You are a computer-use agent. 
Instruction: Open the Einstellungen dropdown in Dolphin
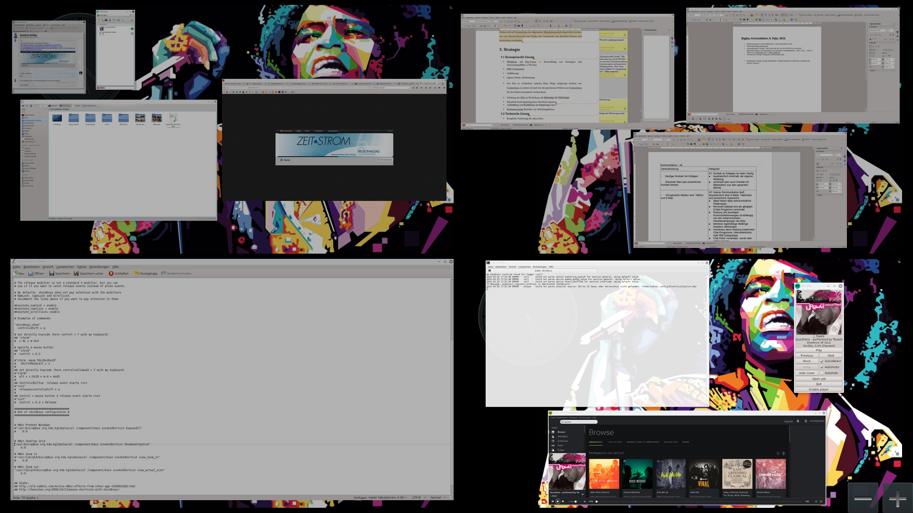pos(91,105)
